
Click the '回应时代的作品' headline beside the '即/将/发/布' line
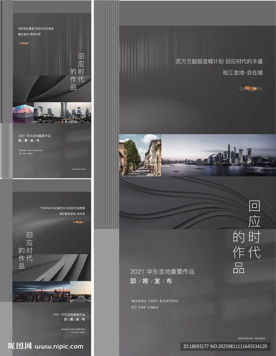point(246,237)
